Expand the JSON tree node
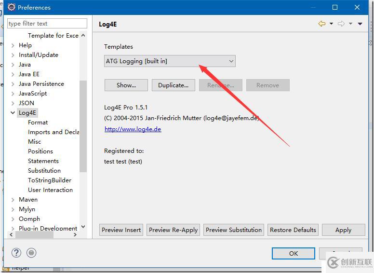The image size is (374, 273). [13, 103]
